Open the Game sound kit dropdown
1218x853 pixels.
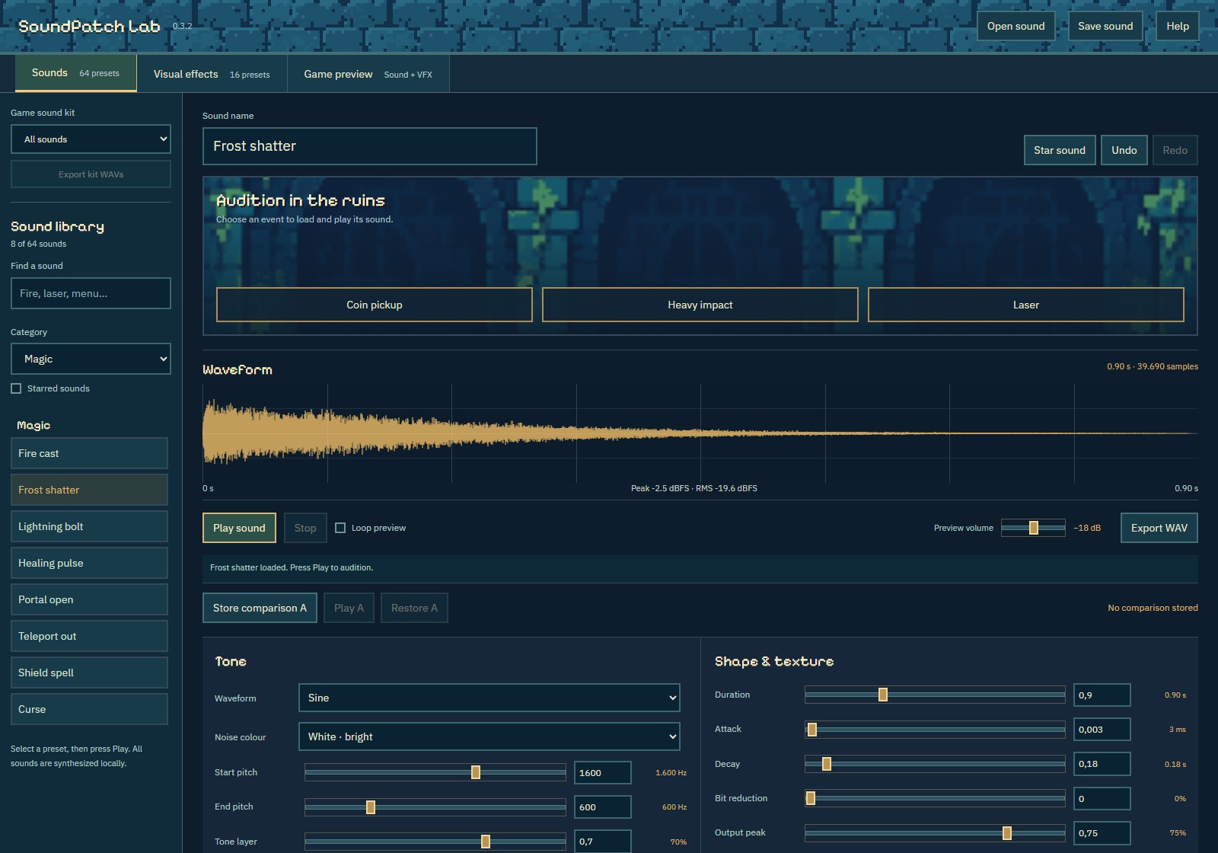91,139
